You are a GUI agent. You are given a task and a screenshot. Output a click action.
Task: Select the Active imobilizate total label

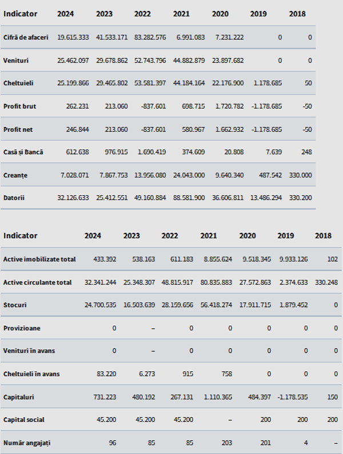tap(39, 259)
